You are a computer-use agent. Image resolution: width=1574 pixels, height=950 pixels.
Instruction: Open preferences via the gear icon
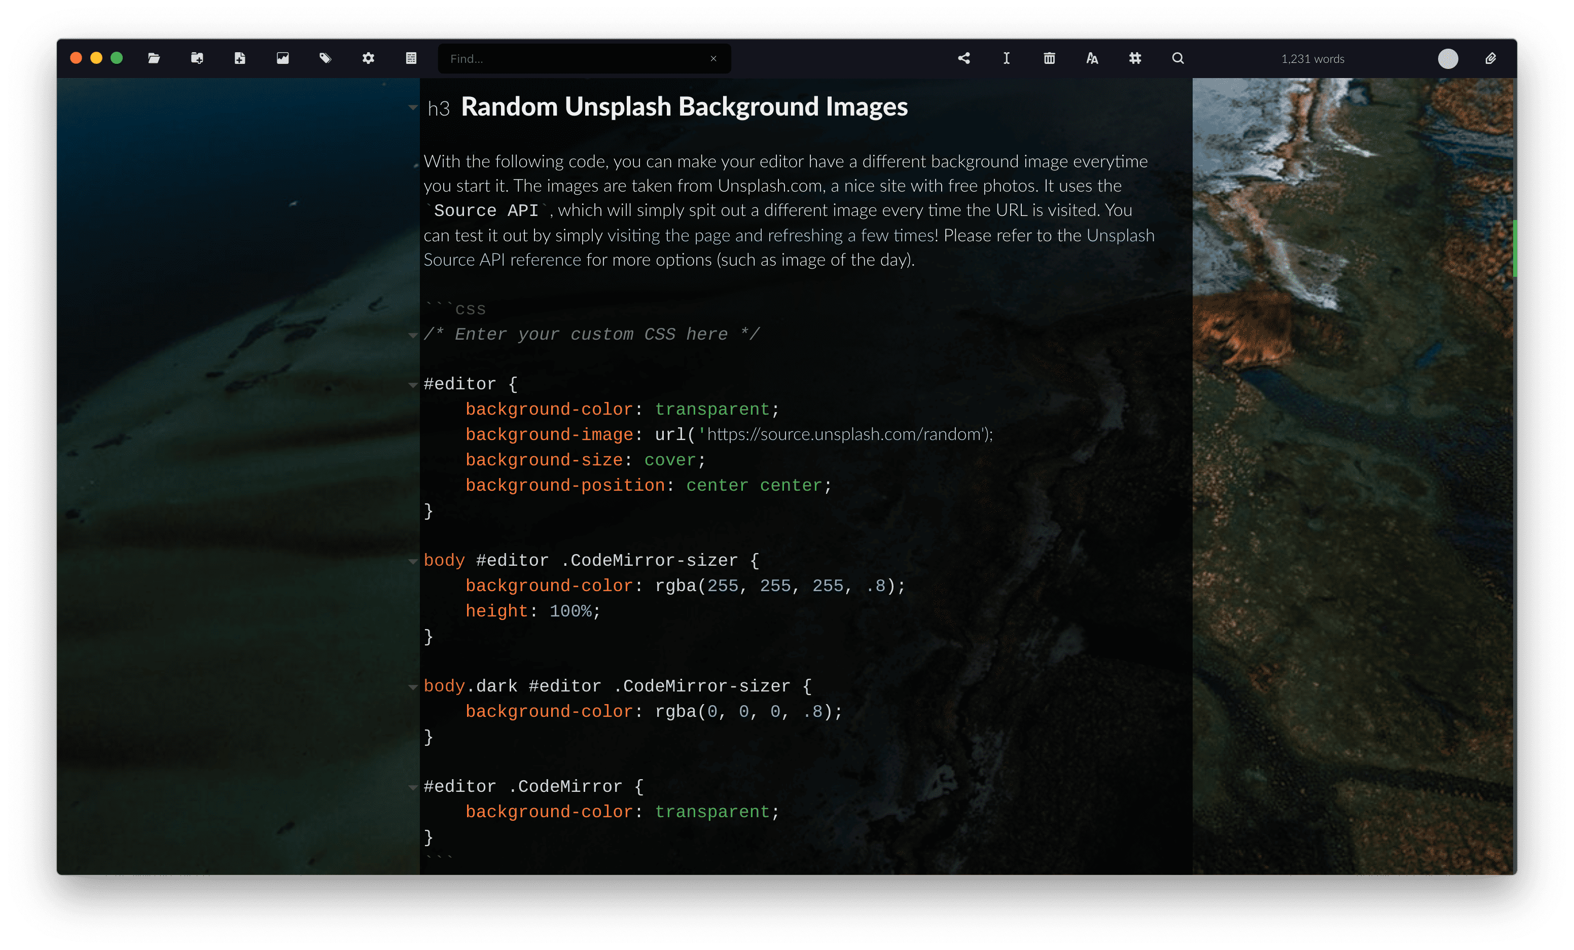pos(368,58)
